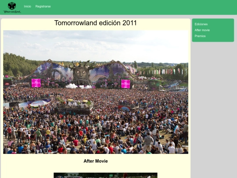
Task: Open the Inicio navigation link
Action: click(x=27, y=6)
